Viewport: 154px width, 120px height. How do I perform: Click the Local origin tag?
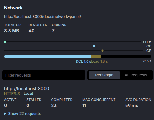point(28,93)
